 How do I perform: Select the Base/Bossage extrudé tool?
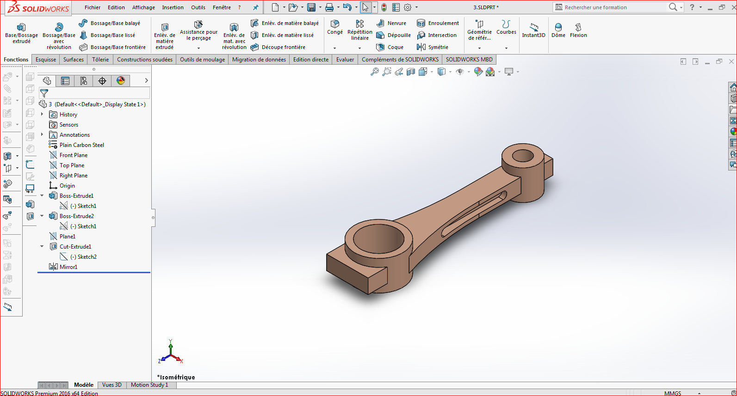click(x=21, y=33)
